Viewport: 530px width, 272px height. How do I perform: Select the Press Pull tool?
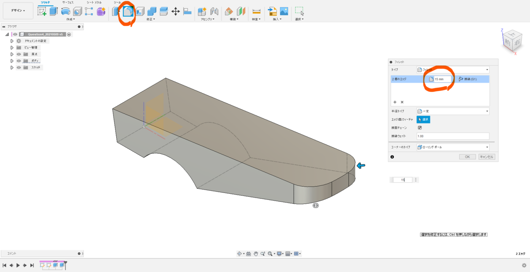[x=116, y=11]
